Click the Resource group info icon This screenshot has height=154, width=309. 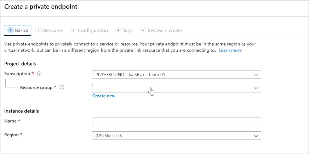click(62, 87)
